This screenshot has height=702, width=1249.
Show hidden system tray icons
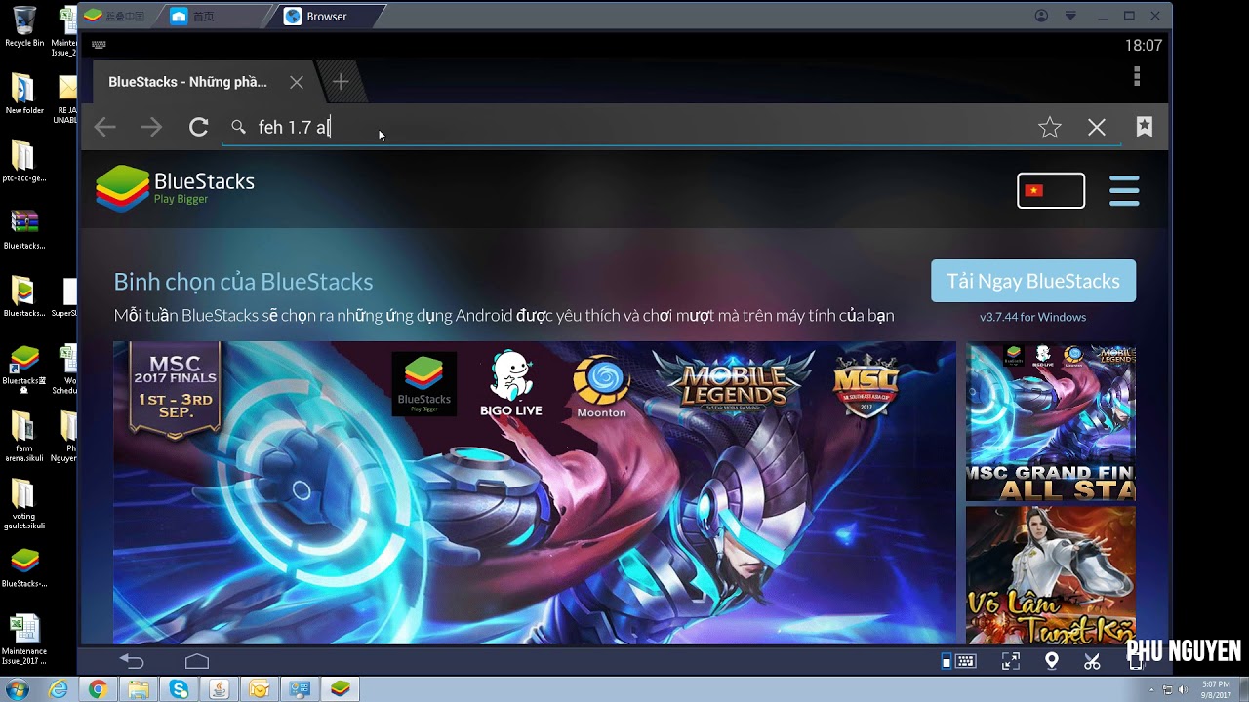[x=1152, y=689]
